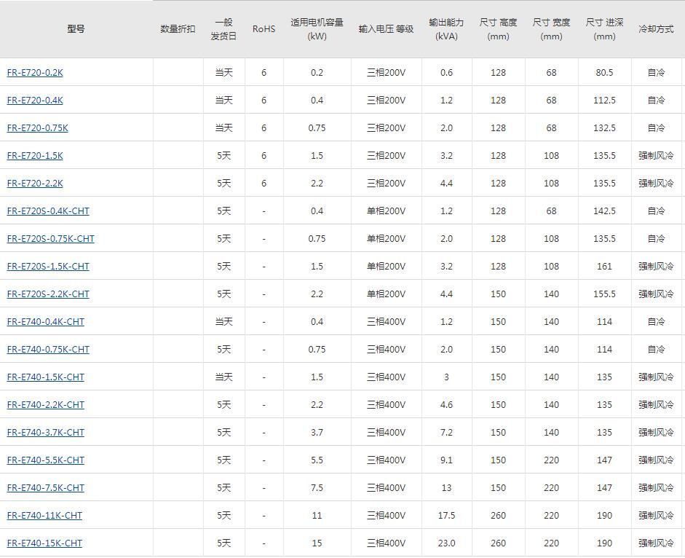This screenshot has width=685, height=558.
Task: Click the 输出能力 (kVA) header
Action: point(446,29)
